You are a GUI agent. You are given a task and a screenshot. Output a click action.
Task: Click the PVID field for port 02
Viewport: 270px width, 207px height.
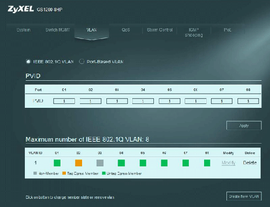(91, 101)
